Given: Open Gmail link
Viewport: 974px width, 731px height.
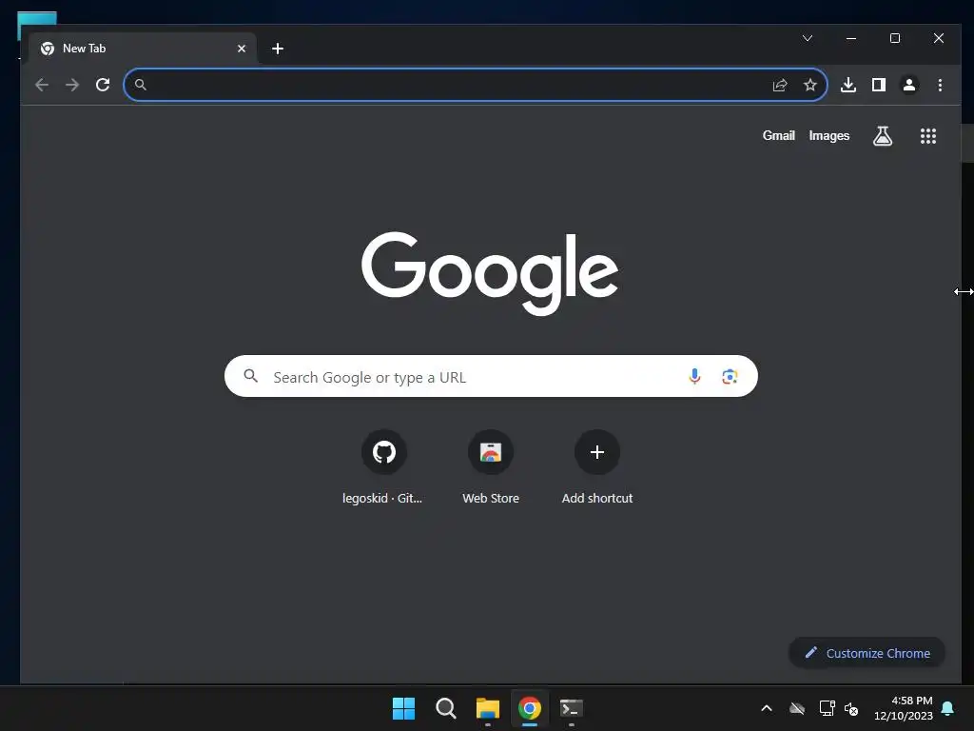Looking at the screenshot, I should pyautogui.click(x=778, y=135).
